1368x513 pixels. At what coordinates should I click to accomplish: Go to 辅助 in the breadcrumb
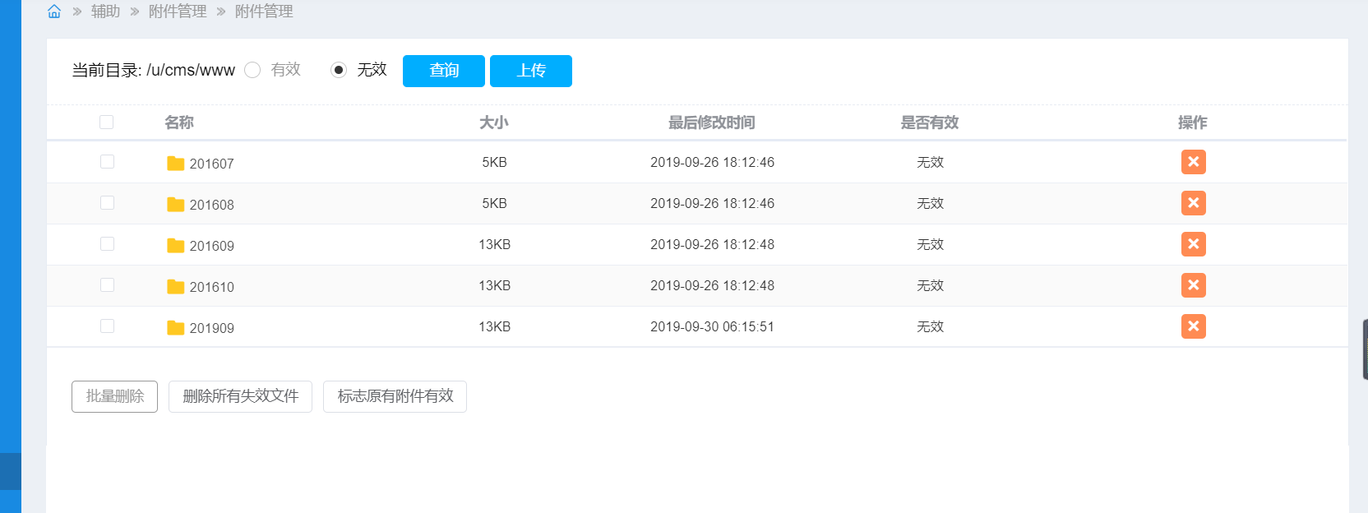pyautogui.click(x=105, y=12)
